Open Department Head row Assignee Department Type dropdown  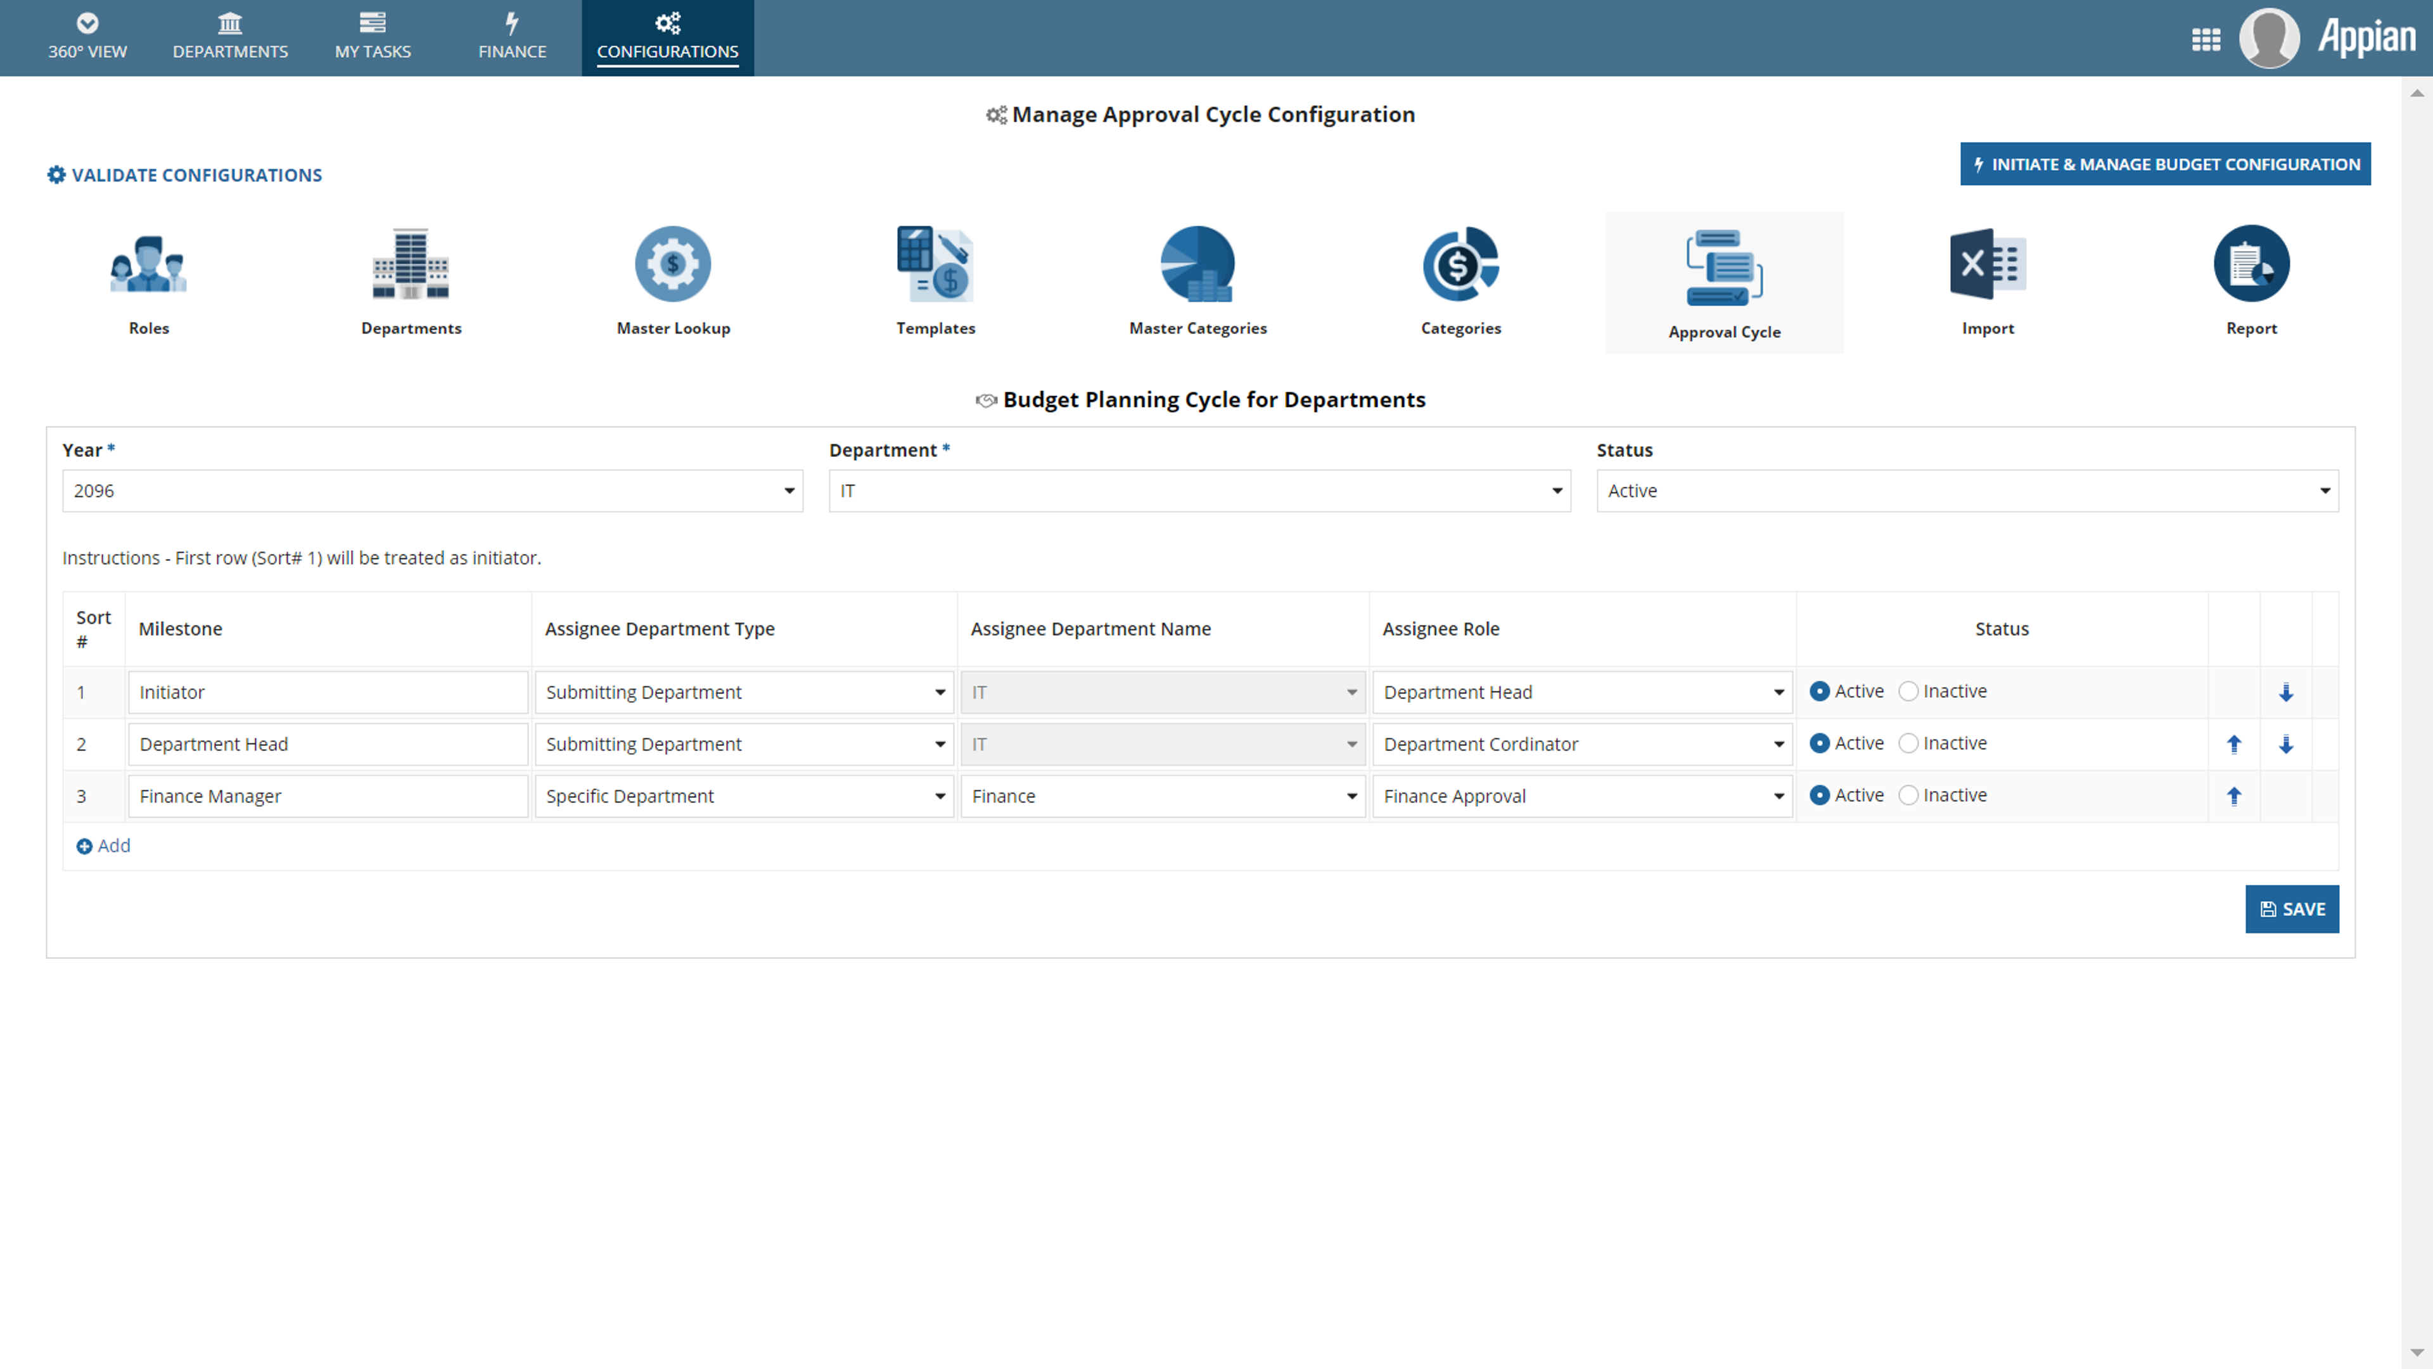coord(744,745)
